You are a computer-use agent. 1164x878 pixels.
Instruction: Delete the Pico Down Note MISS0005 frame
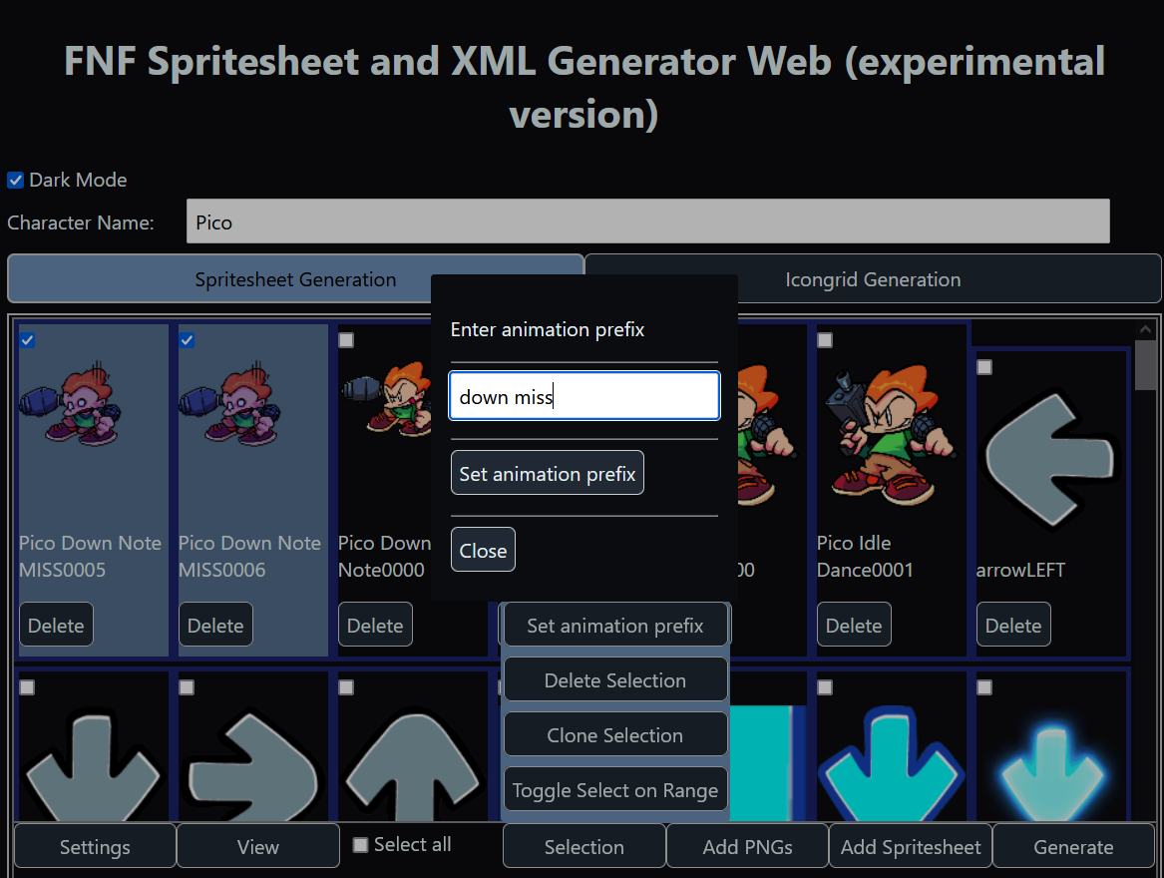(56, 625)
